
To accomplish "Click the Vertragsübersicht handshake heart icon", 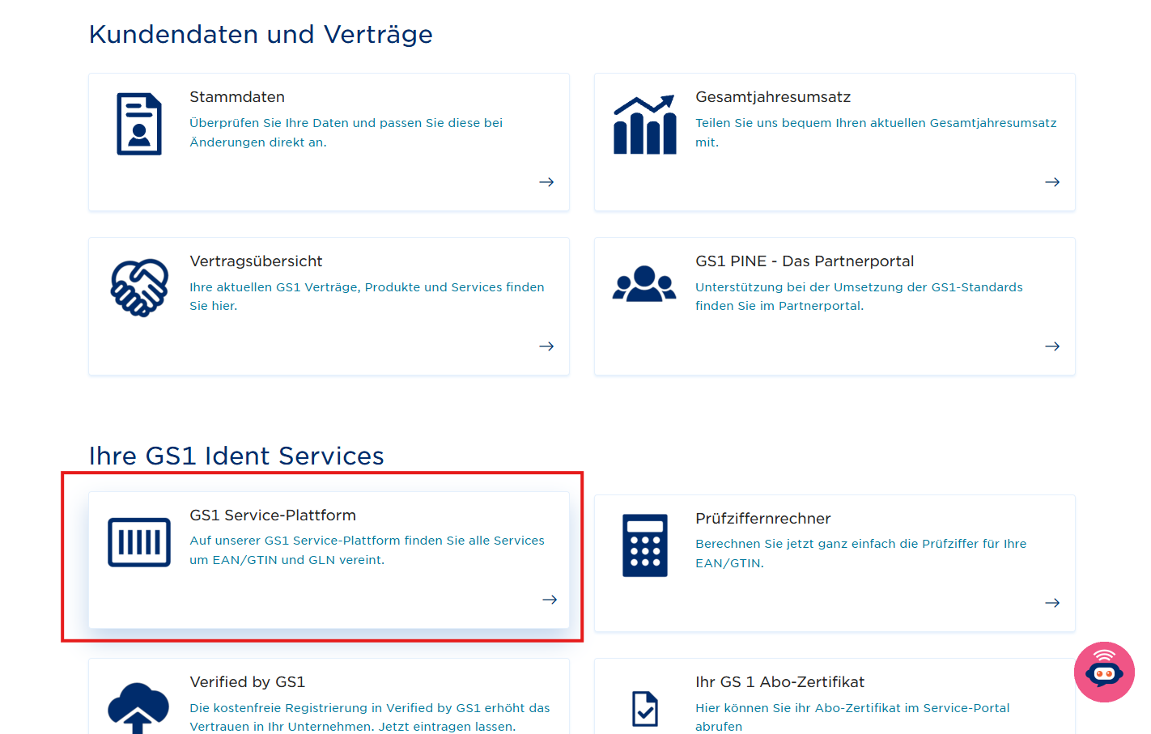I will 139,287.
